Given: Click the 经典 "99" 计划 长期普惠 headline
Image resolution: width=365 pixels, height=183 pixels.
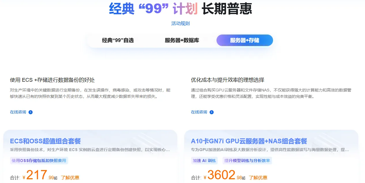Looking at the screenshot, I should click(x=180, y=9).
